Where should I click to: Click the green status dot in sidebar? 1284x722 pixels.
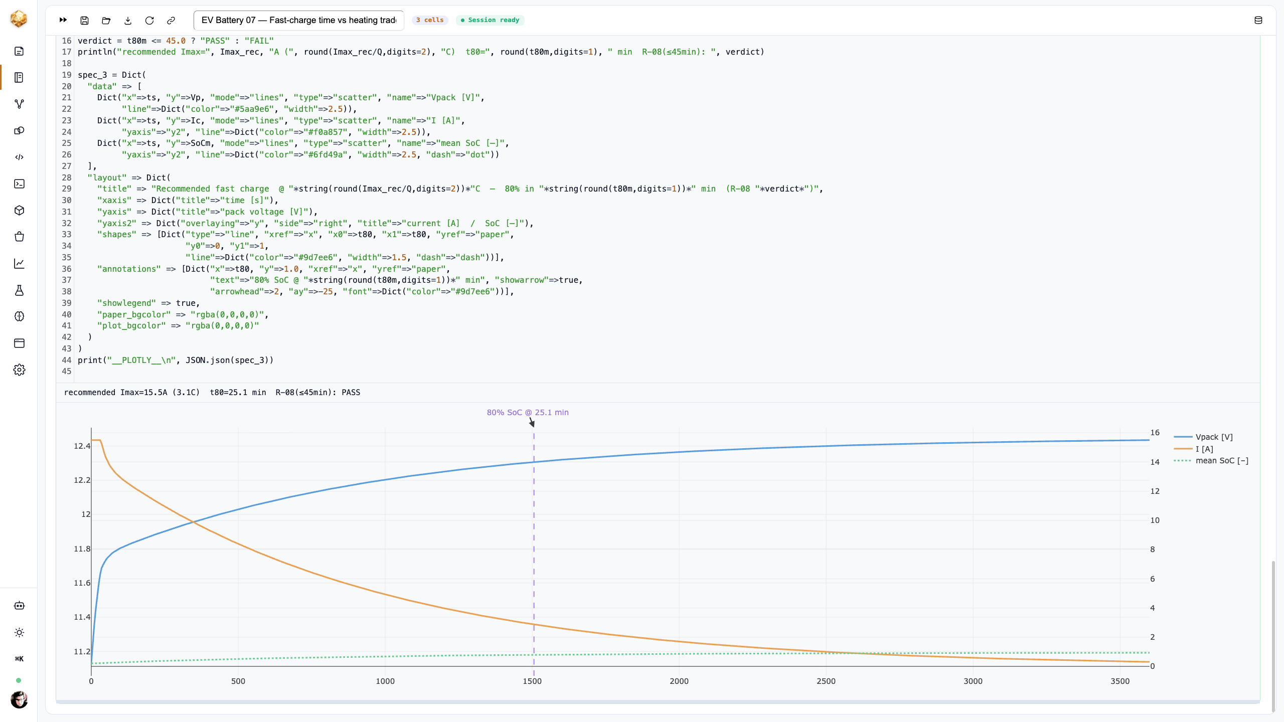(x=19, y=680)
